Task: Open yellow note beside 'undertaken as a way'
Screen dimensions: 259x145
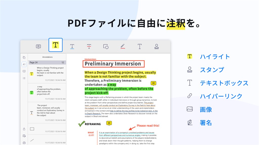Action: pos(154,83)
